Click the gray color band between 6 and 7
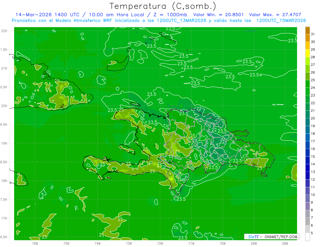The image size is (320, 247). tap(307, 221)
